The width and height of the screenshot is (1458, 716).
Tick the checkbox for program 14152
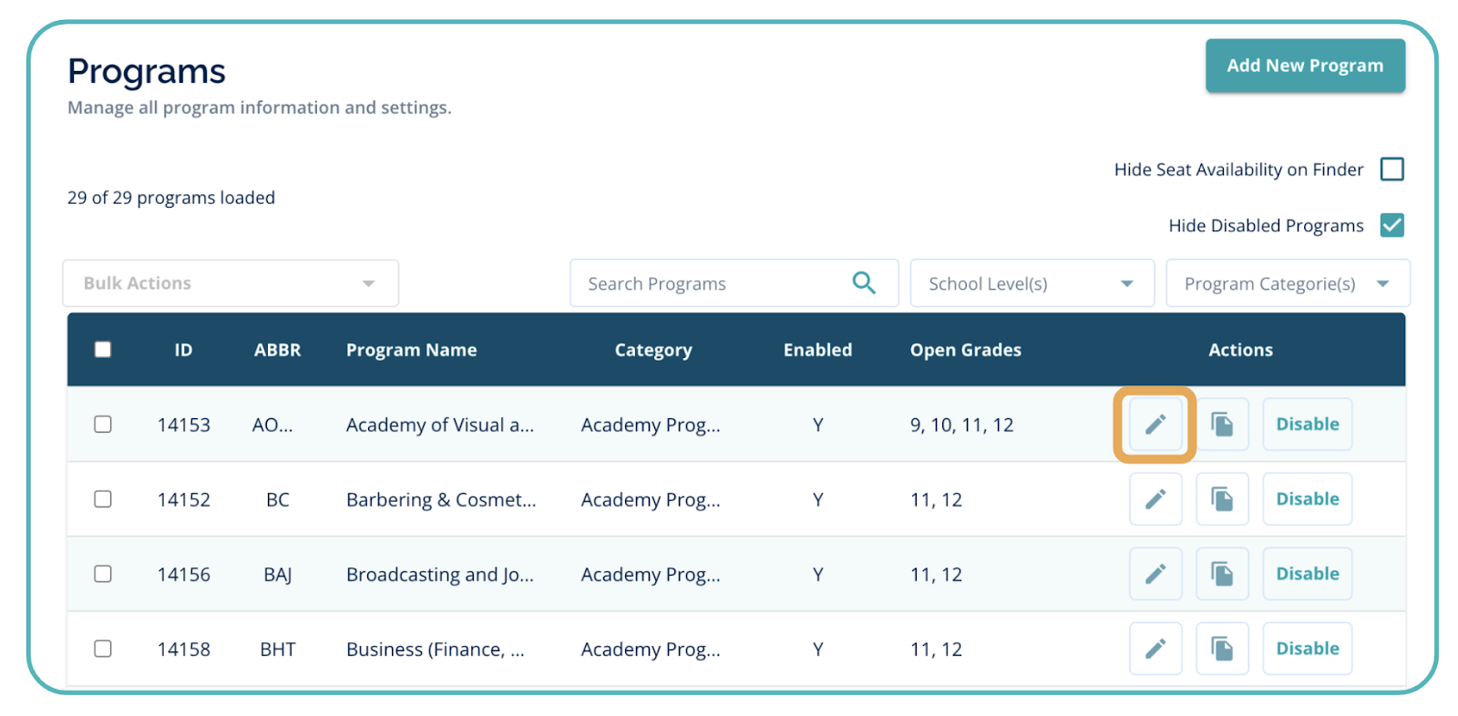point(103,499)
